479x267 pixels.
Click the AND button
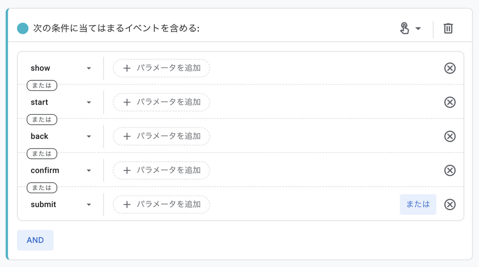pos(35,240)
